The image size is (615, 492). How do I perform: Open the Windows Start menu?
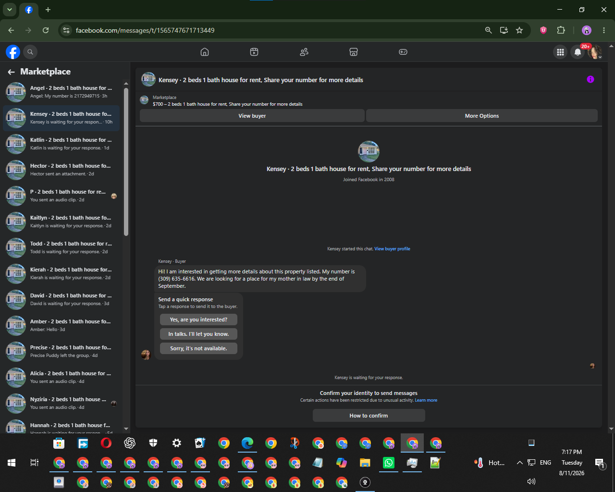pos(12,463)
